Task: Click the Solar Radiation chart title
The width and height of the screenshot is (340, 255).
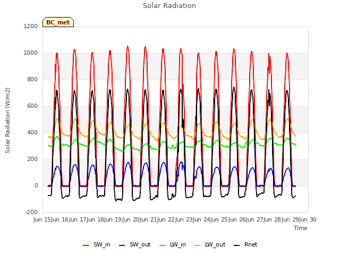Action: 169,6
